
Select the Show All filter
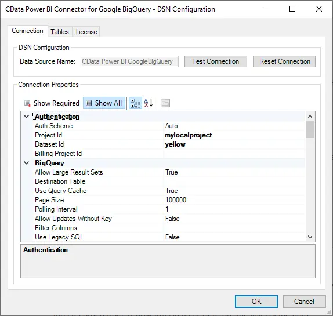tap(104, 103)
